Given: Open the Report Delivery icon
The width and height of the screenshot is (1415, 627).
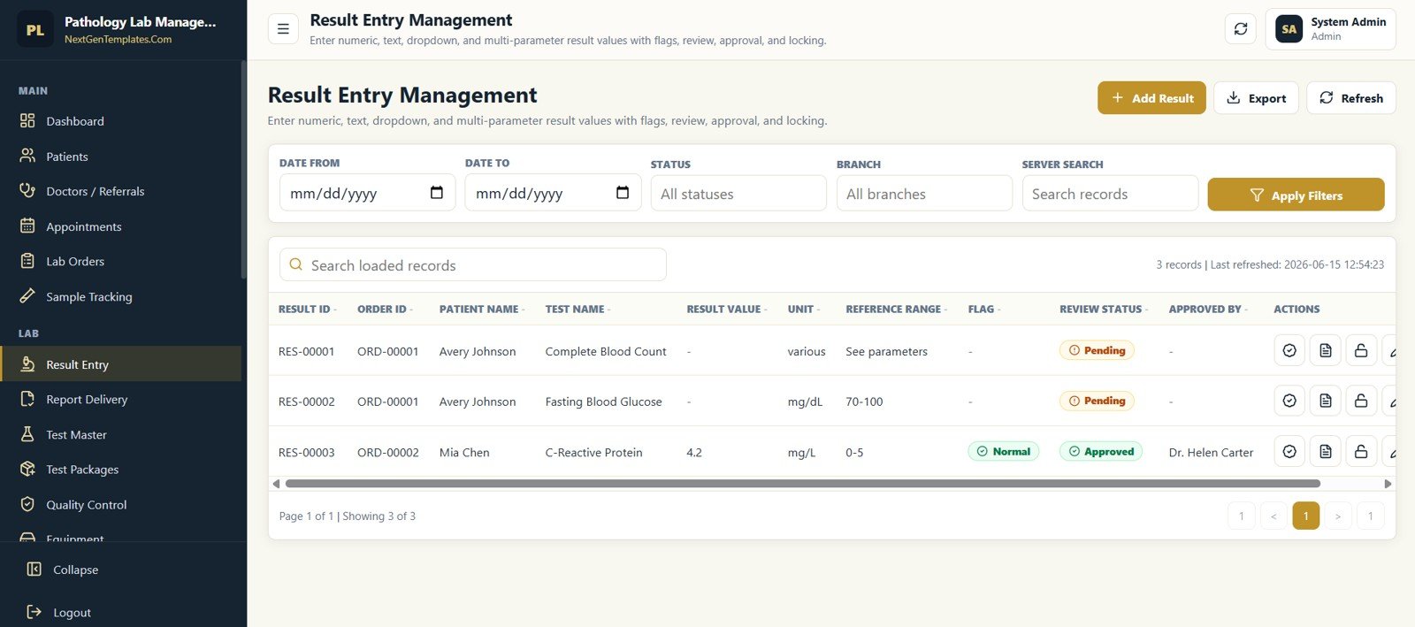Looking at the screenshot, I should click(27, 399).
